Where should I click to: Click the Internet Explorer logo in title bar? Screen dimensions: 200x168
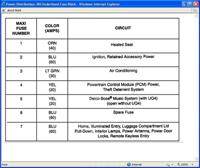[3, 4]
